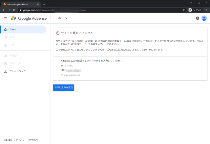This screenshot has width=210, height=144.
Task: Reload the page with refresh icon
Action: click(x=14, y=10)
